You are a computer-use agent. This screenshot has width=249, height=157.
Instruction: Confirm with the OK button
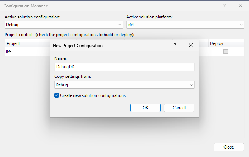(x=145, y=108)
